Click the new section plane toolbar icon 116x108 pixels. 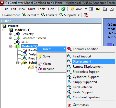[x=91, y=9]
